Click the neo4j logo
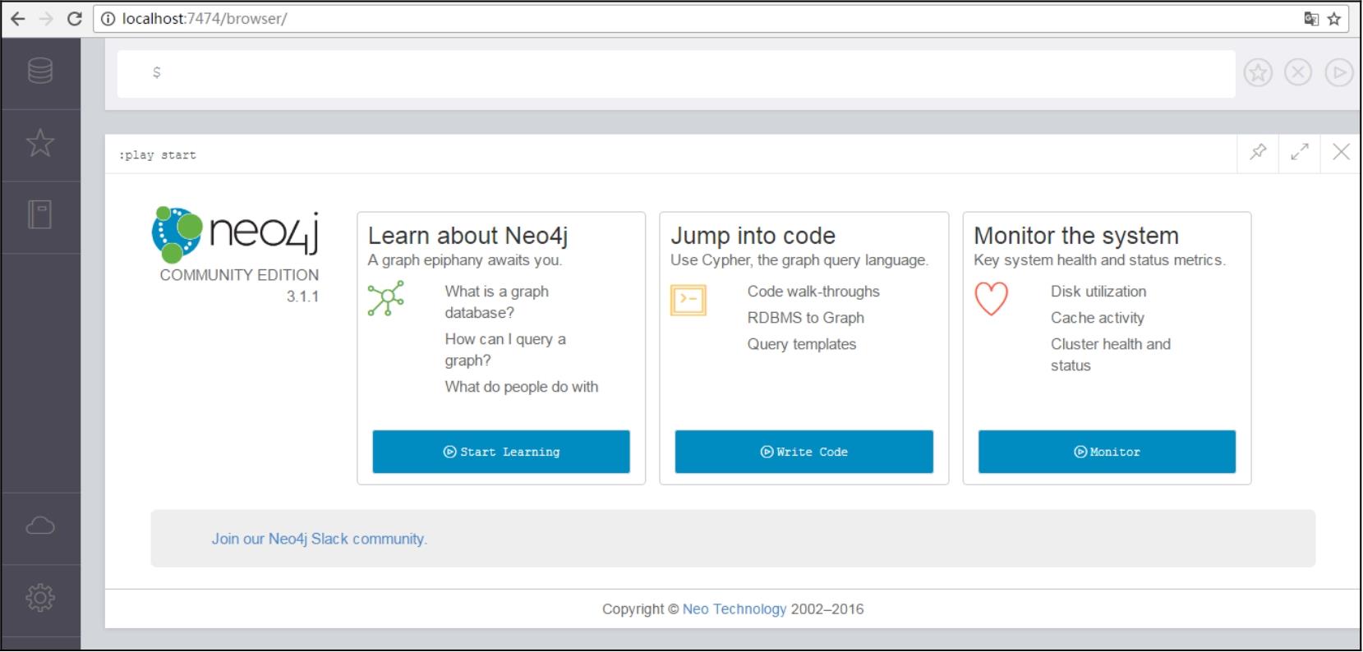This screenshot has width=1363, height=652. pos(235,234)
